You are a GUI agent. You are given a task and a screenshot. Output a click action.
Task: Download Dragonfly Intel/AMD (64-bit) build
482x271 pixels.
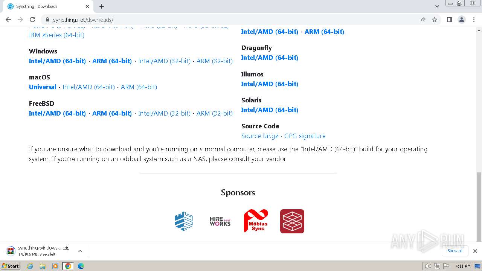coord(270,58)
